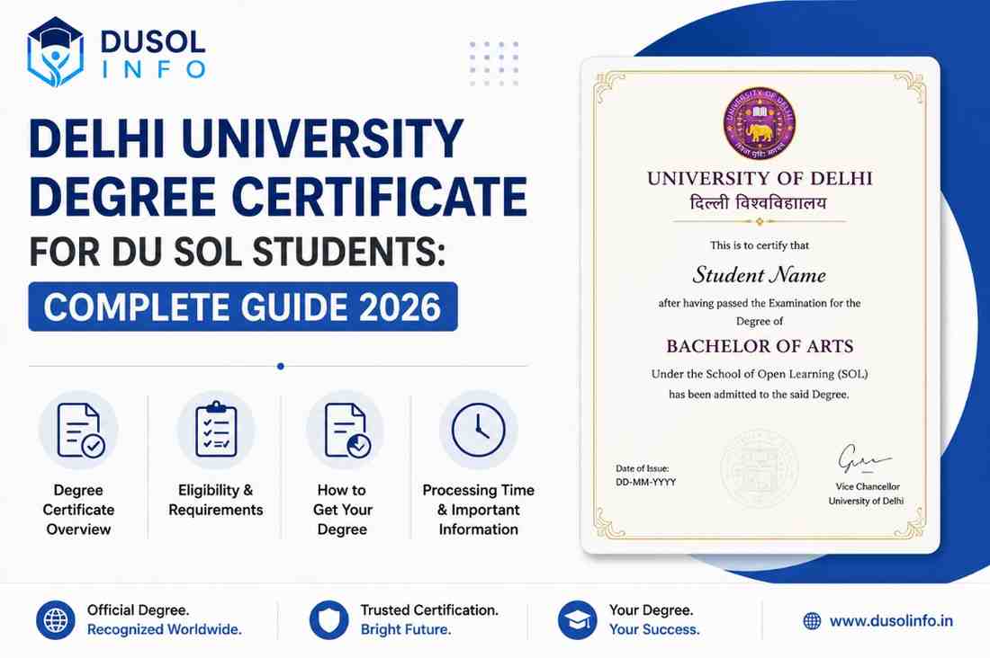Click the This is to certify that line
Image resolution: width=990 pixels, height=658 pixels.
pos(759,245)
